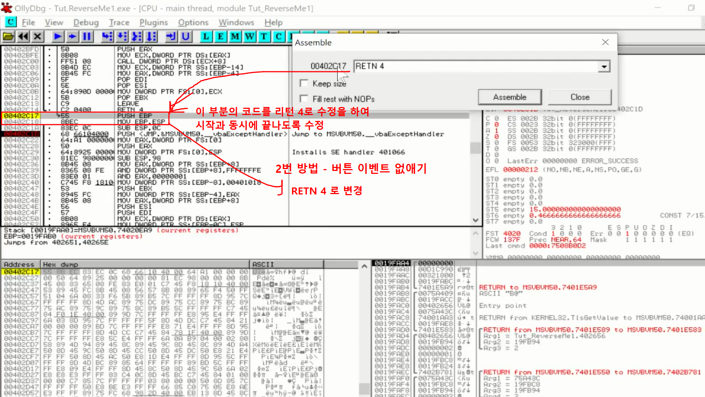This screenshot has height=397, width=705.
Task: Open Memory map with M button
Action: 235,36
